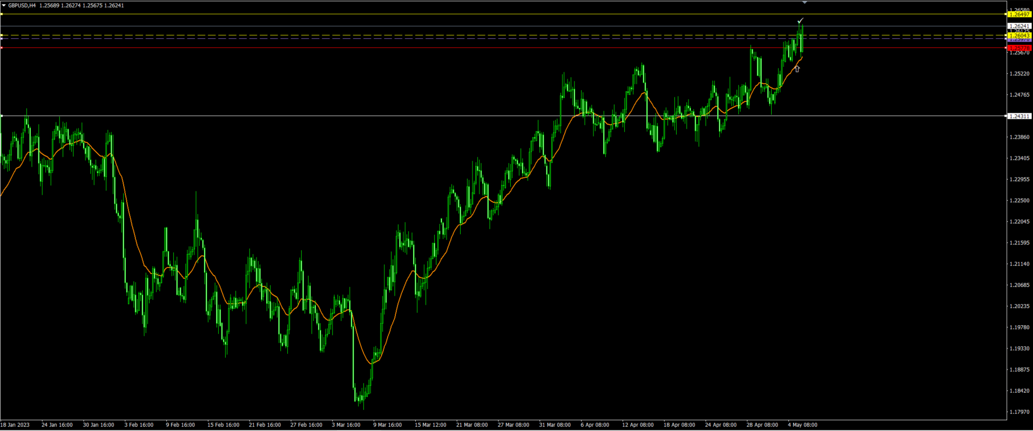
Task: Select the red 1.25778 price label
Action: (x=1020, y=48)
